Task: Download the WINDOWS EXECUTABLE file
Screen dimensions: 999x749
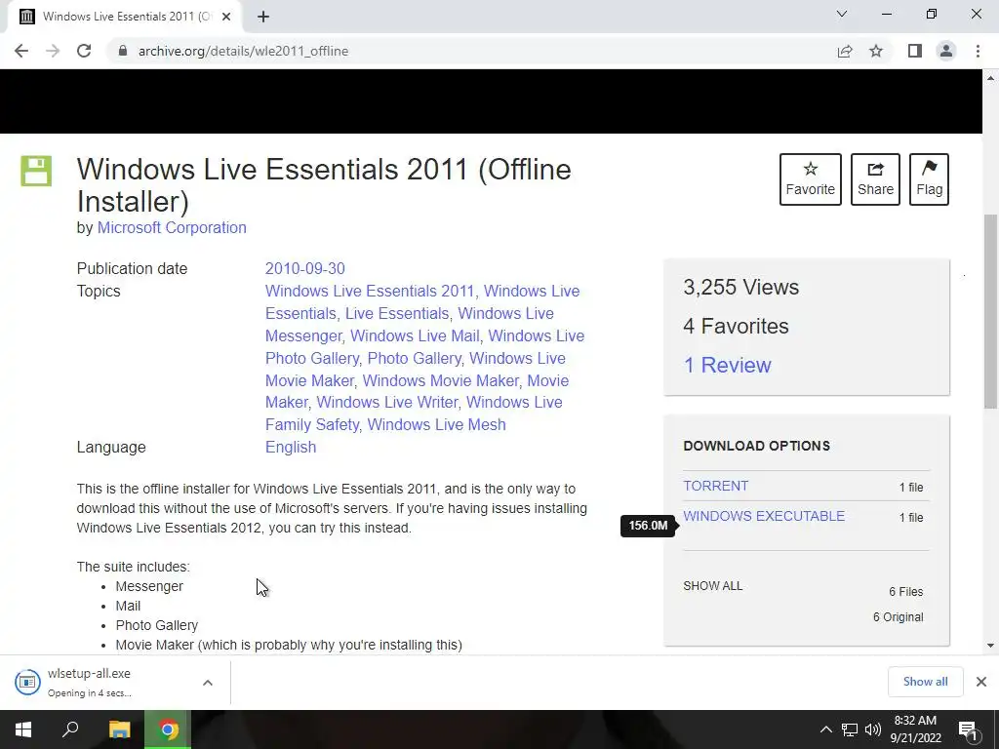Action: [x=764, y=516]
